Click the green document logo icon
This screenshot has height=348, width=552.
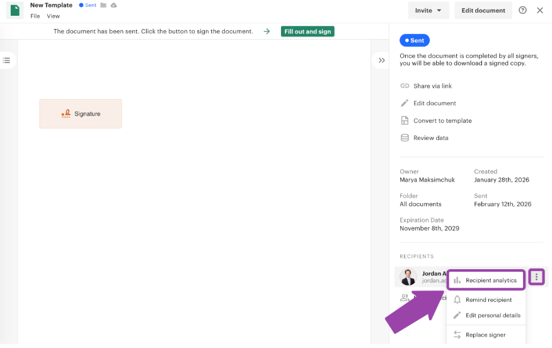coord(14,10)
